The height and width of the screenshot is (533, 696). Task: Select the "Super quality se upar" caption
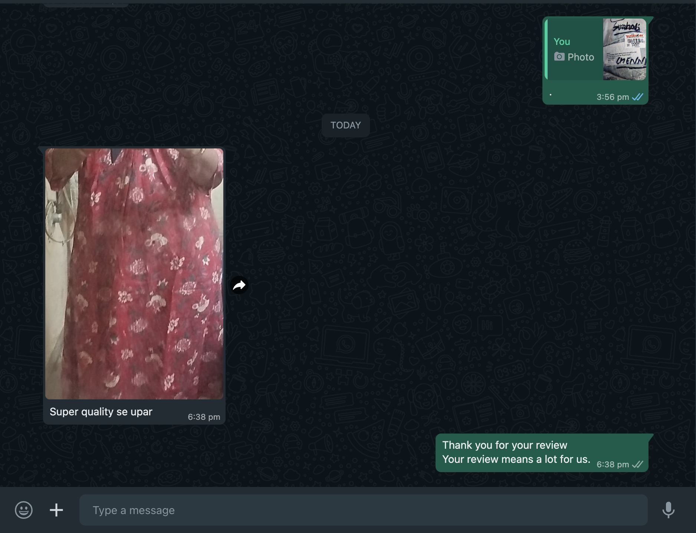pyautogui.click(x=101, y=412)
